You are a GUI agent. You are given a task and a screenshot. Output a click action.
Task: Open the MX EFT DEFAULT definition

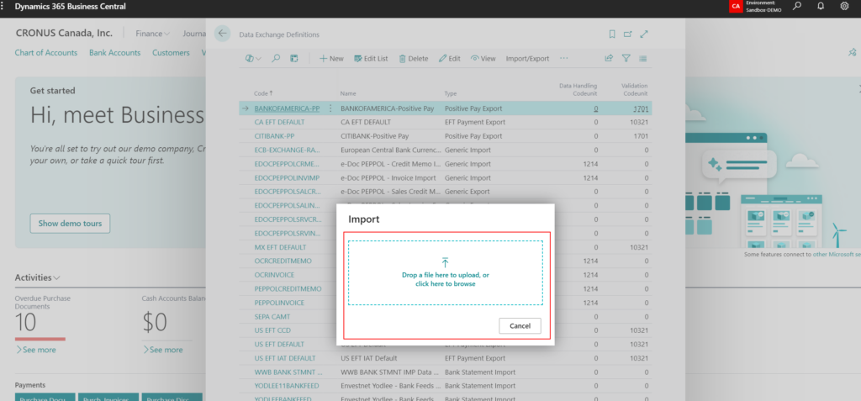click(280, 247)
